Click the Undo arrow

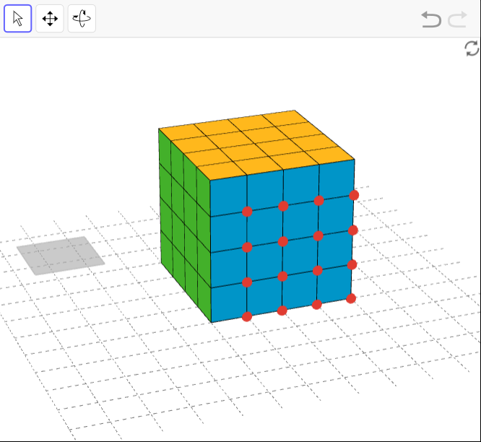pos(431,19)
